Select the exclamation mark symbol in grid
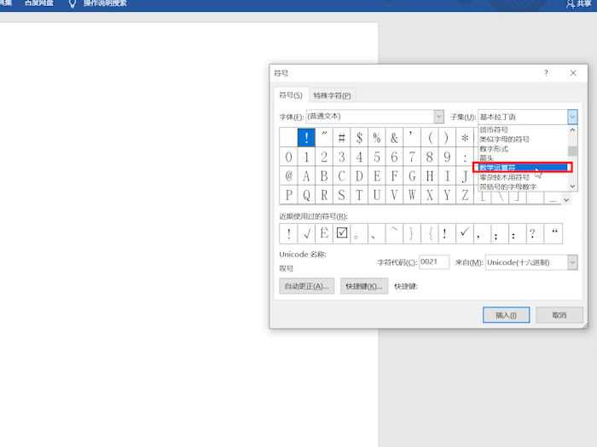 [x=306, y=137]
